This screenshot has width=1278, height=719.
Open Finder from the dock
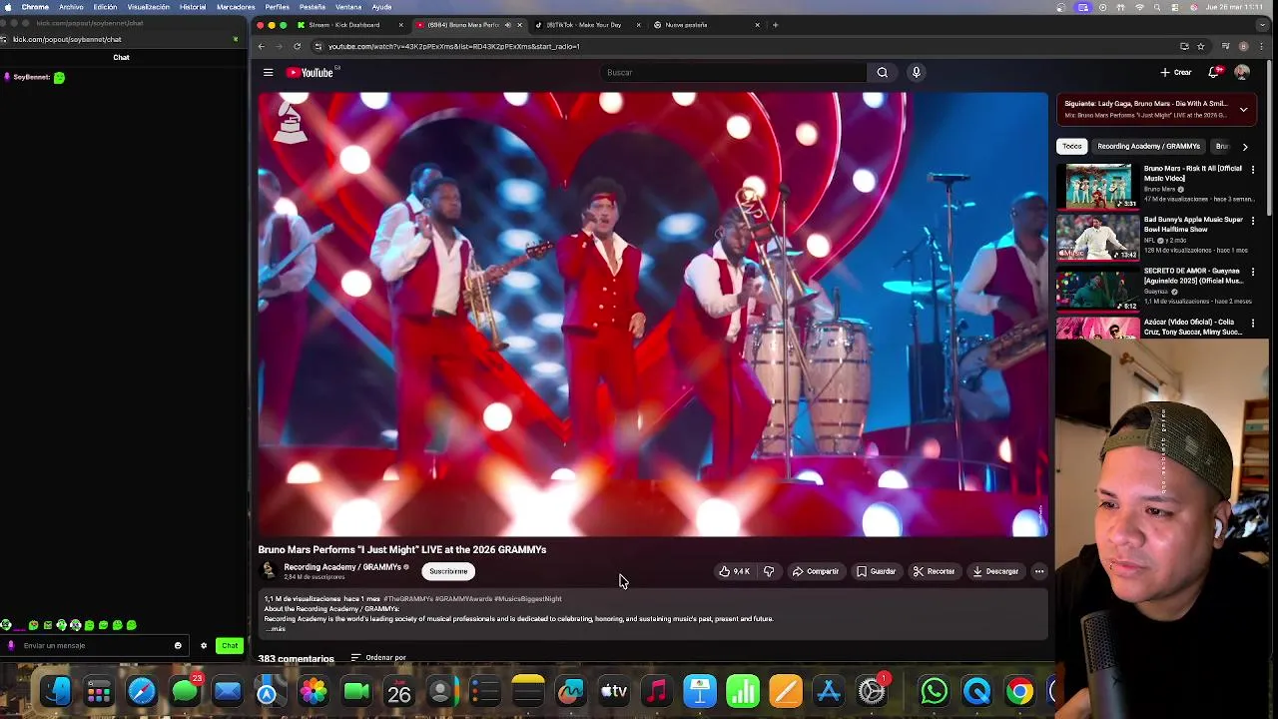[57, 691]
